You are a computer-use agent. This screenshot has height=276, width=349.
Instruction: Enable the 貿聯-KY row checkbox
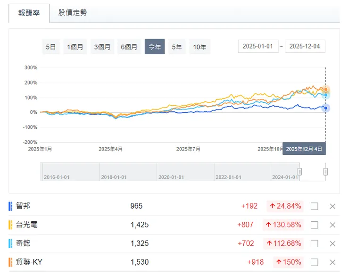[315, 262]
